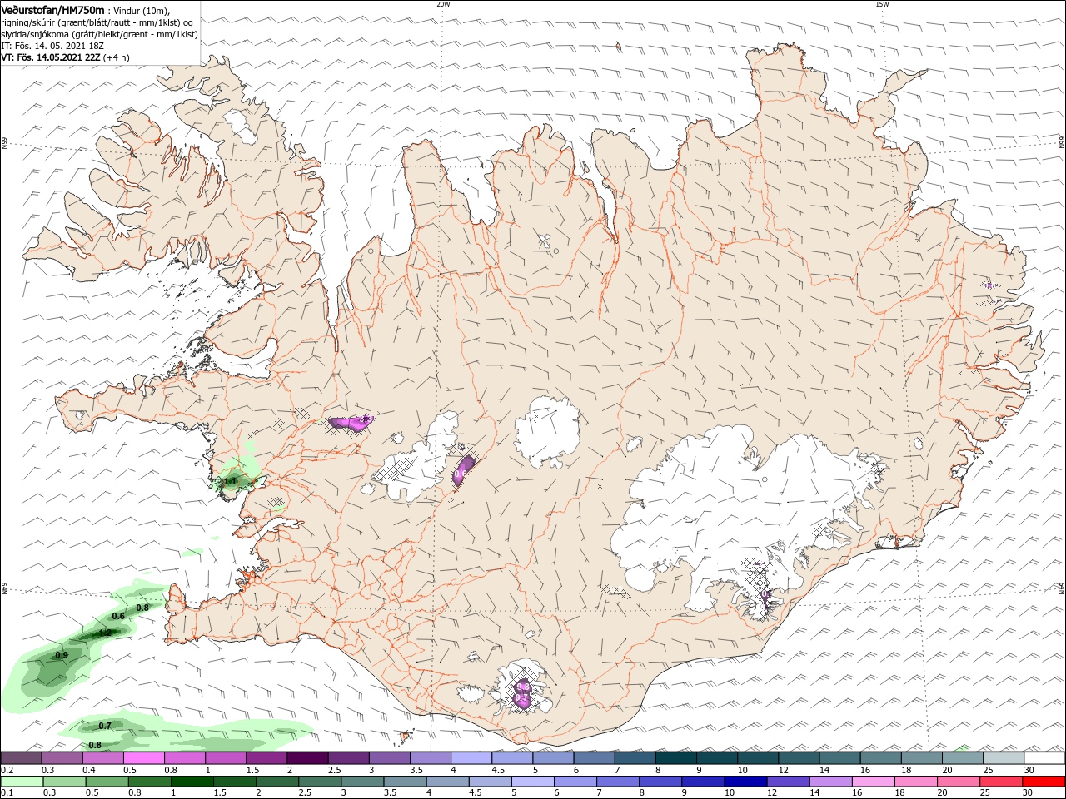Click the 'slydda/snjókoma' legend description line

click(x=99, y=34)
